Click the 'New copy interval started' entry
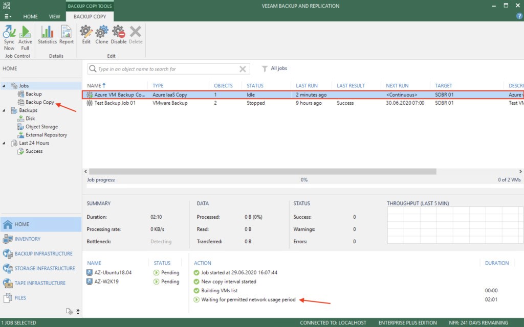This screenshot has width=524, height=327. pyautogui.click(x=229, y=282)
